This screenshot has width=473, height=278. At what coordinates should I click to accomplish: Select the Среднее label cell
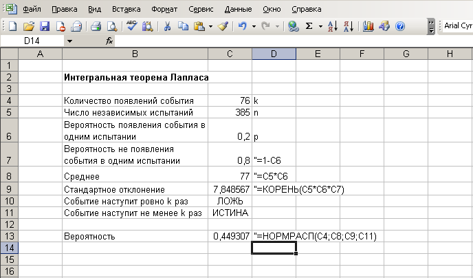pos(135,175)
